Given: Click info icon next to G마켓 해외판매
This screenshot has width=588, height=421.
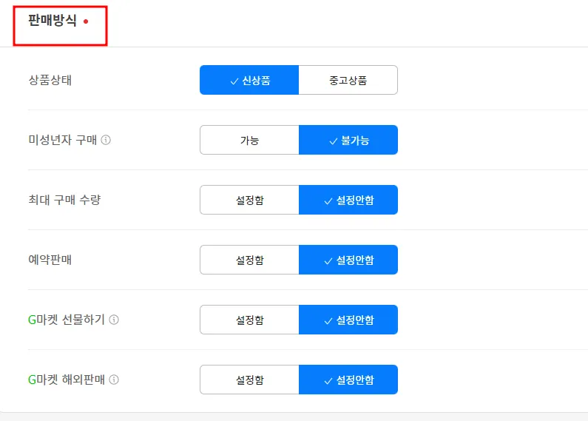Looking at the screenshot, I should (x=114, y=380).
